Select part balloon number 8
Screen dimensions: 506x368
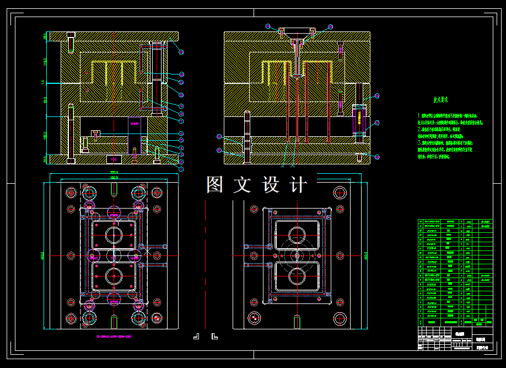coord(181,114)
